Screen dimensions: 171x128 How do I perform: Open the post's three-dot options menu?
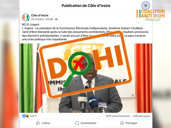coord(146,17)
